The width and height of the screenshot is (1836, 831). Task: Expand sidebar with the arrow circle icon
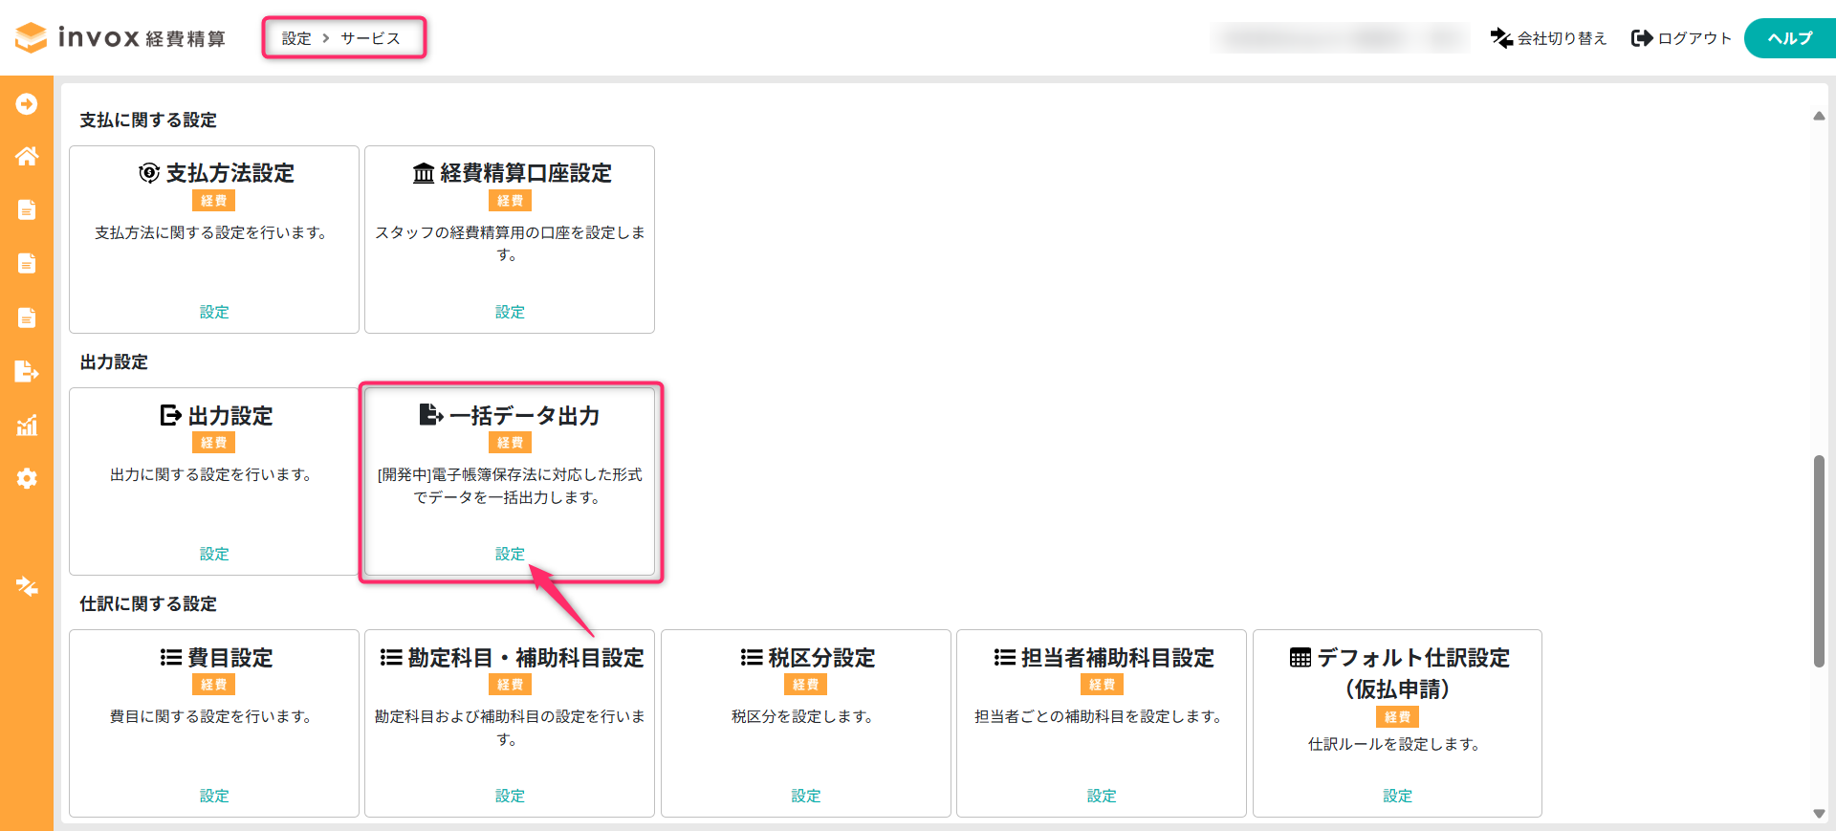(27, 103)
